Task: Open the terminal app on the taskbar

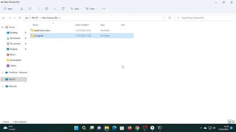Action: (160, 128)
